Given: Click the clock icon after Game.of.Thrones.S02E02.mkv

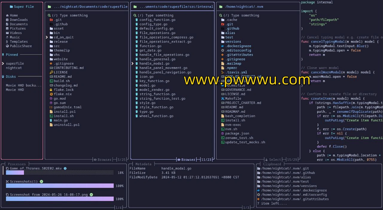Looking at the screenshot, I should [65, 169].
